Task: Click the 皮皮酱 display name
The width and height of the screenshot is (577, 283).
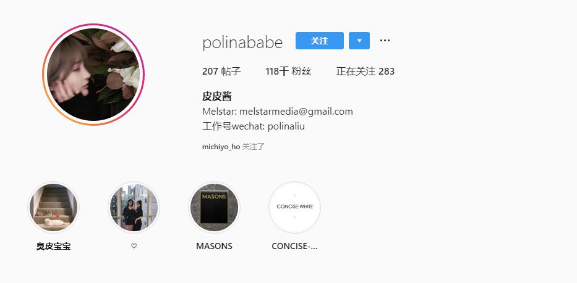Action: click(216, 97)
